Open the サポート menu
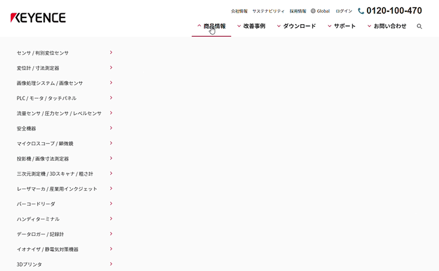This screenshot has width=439, height=271. [341, 26]
